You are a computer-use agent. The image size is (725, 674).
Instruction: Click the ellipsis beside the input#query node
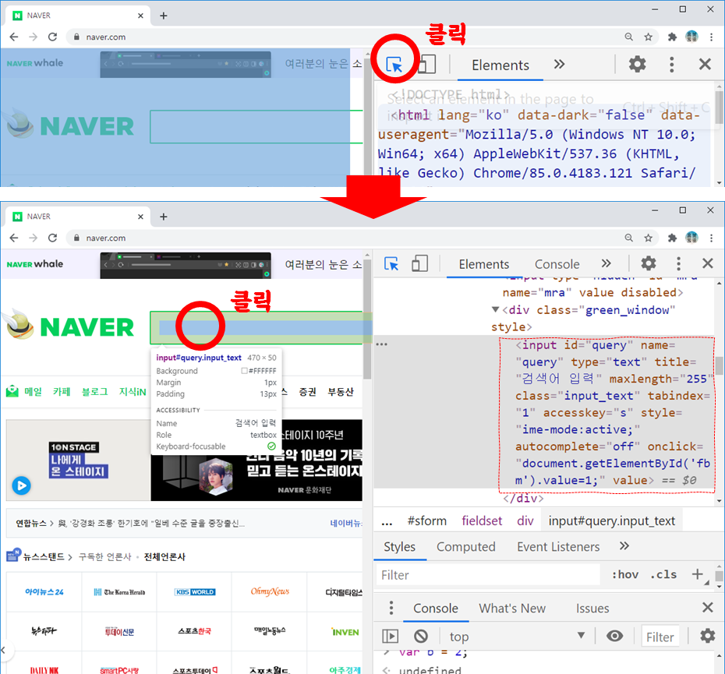pyautogui.click(x=381, y=344)
